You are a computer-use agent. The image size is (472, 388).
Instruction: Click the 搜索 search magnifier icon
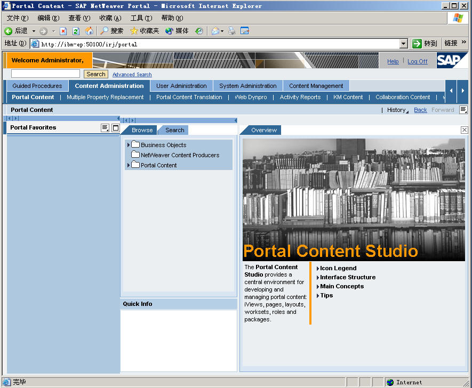104,31
